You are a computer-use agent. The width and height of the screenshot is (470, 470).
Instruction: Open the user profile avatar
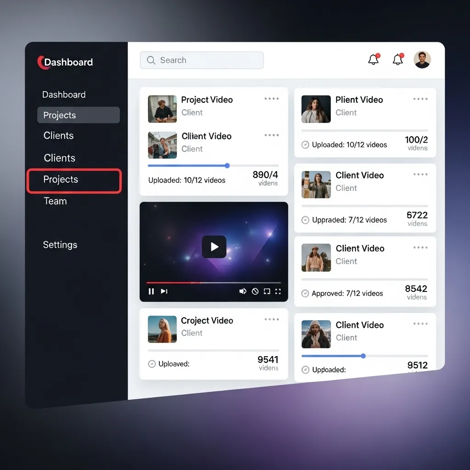click(x=422, y=60)
